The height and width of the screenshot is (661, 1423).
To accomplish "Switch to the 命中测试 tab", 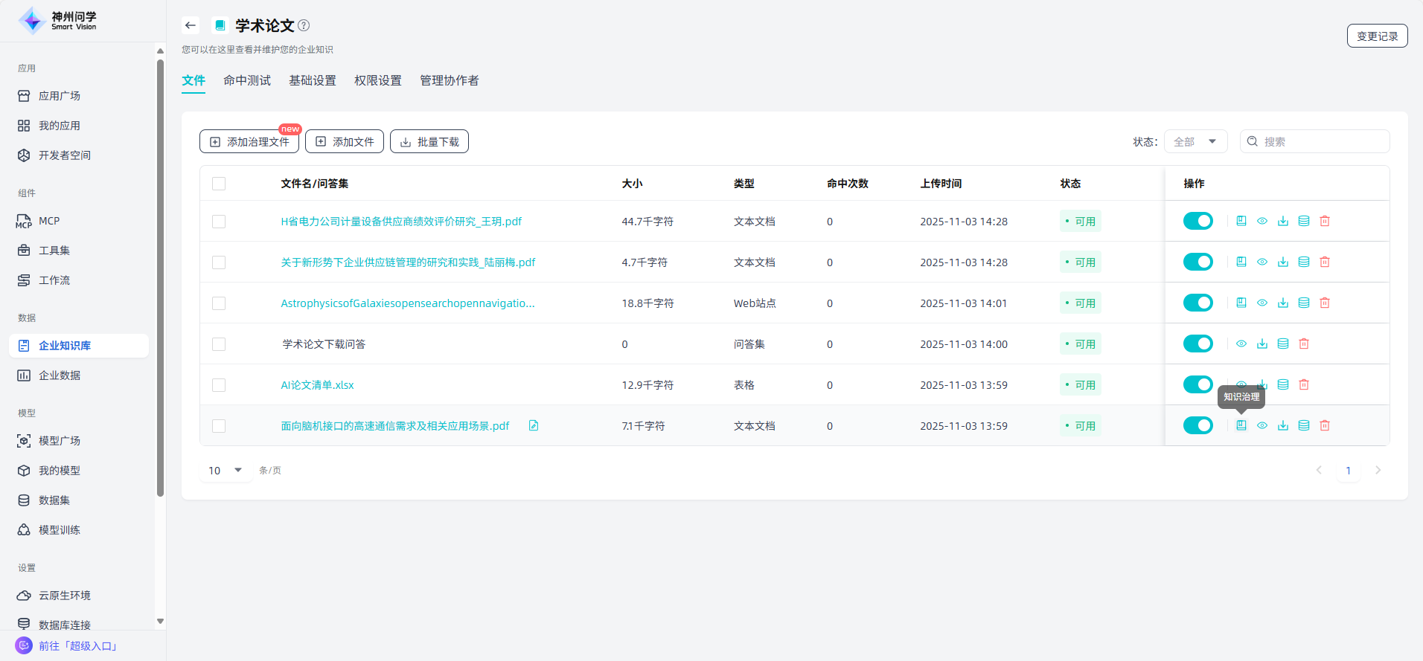I will [246, 80].
